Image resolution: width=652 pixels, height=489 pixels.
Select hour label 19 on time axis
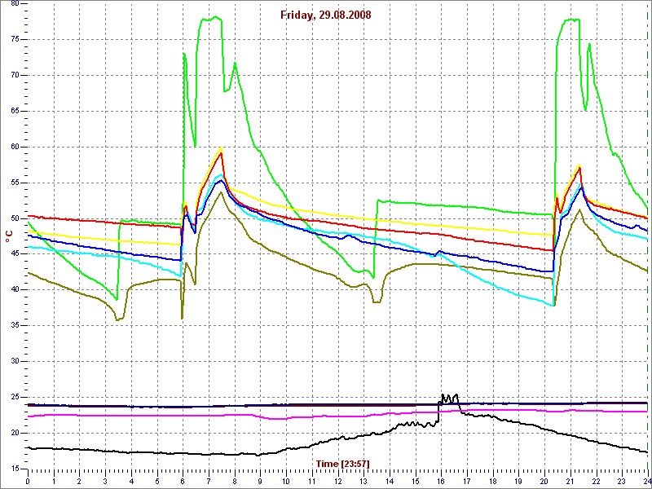click(518, 482)
